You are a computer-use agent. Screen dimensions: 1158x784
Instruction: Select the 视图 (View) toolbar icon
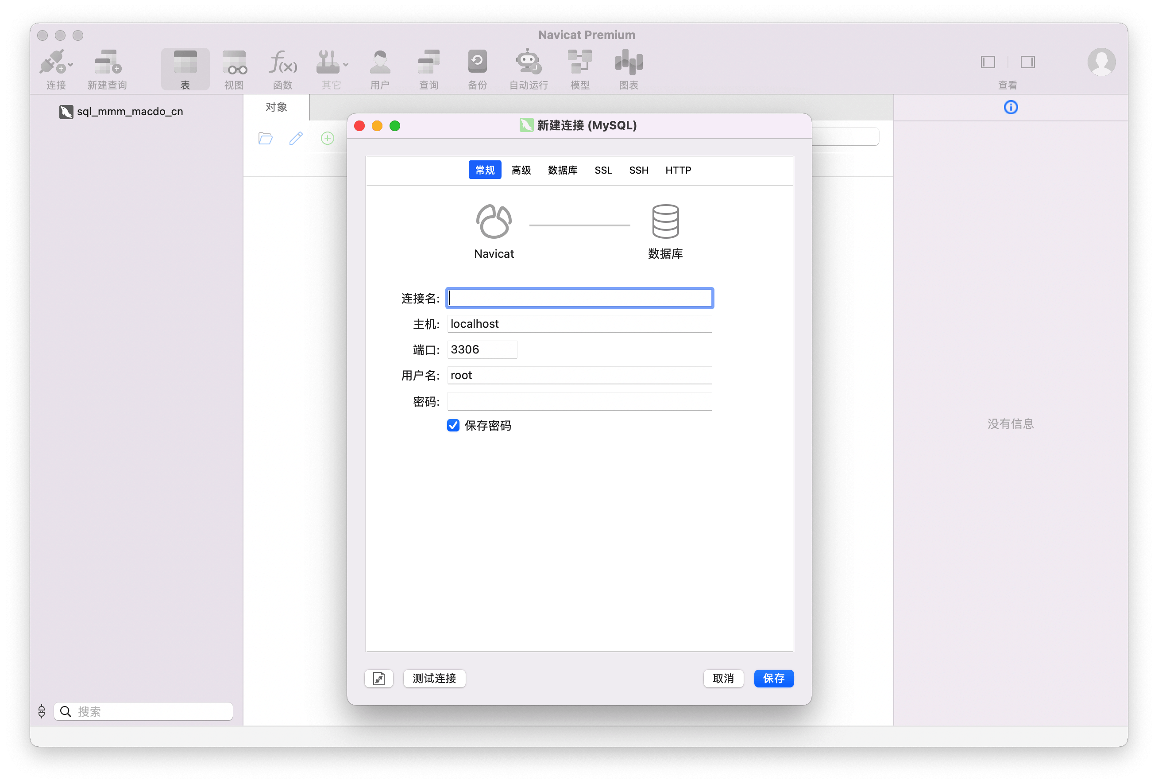click(x=234, y=62)
